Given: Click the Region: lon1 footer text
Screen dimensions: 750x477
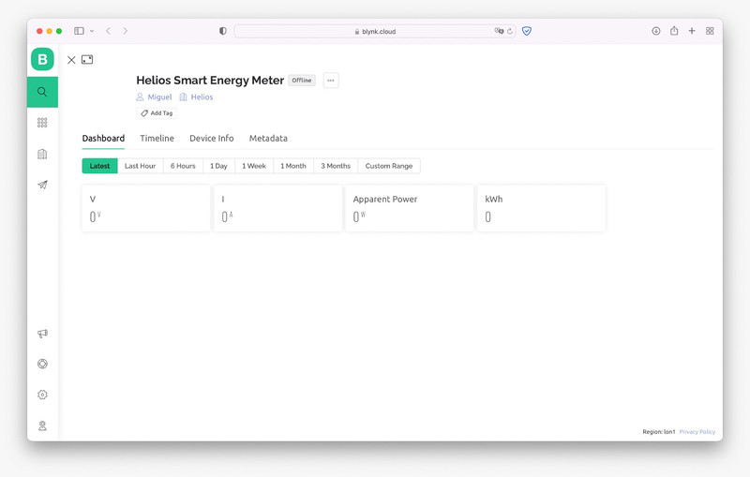Looking at the screenshot, I should point(659,432).
